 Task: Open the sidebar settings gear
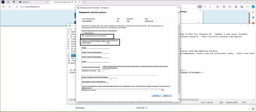coord(253,108)
